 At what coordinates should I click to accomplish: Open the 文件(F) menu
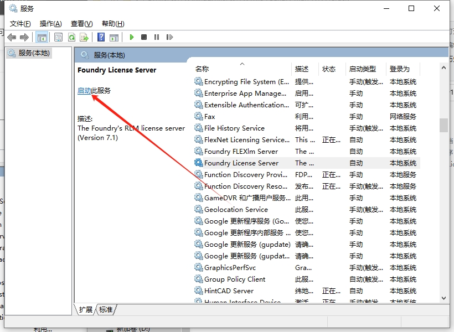pyautogui.click(x=20, y=23)
